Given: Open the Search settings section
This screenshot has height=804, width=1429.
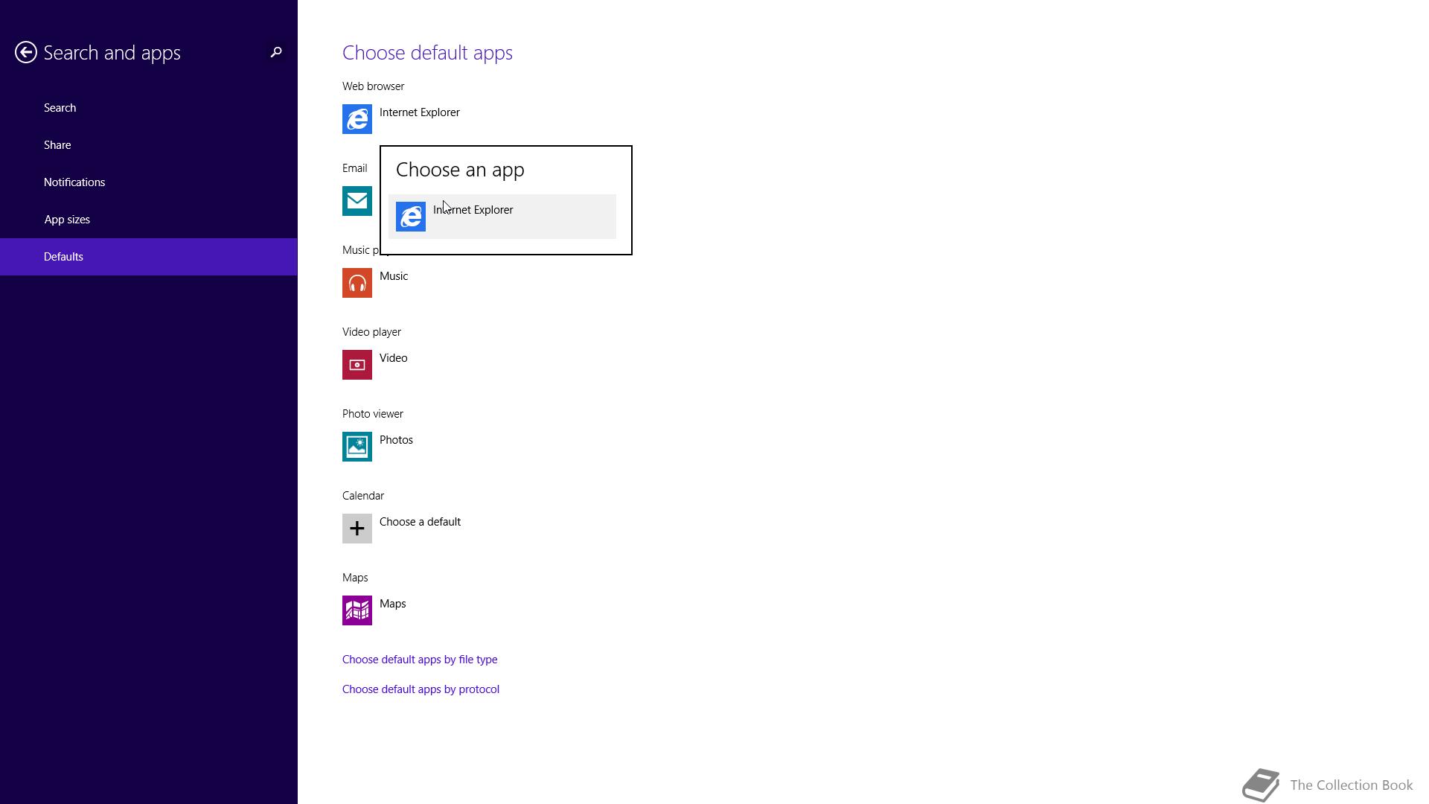Looking at the screenshot, I should [x=149, y=108].
